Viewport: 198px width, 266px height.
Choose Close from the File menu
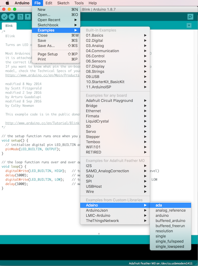pos(56,35)
